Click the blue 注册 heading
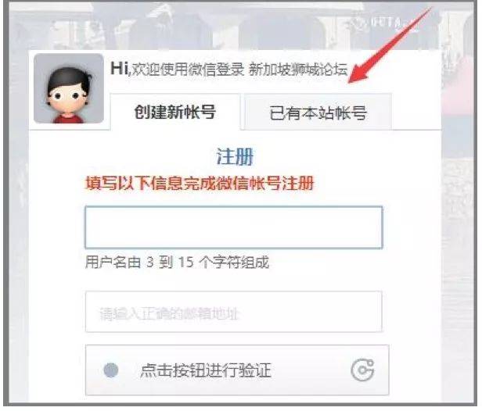482x411 pixels. 236,156
